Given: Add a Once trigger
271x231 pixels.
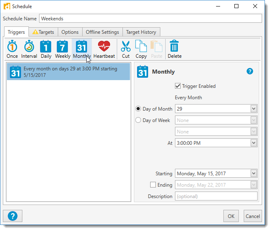Looking at the screenshot, I should [x=12, y=49].
